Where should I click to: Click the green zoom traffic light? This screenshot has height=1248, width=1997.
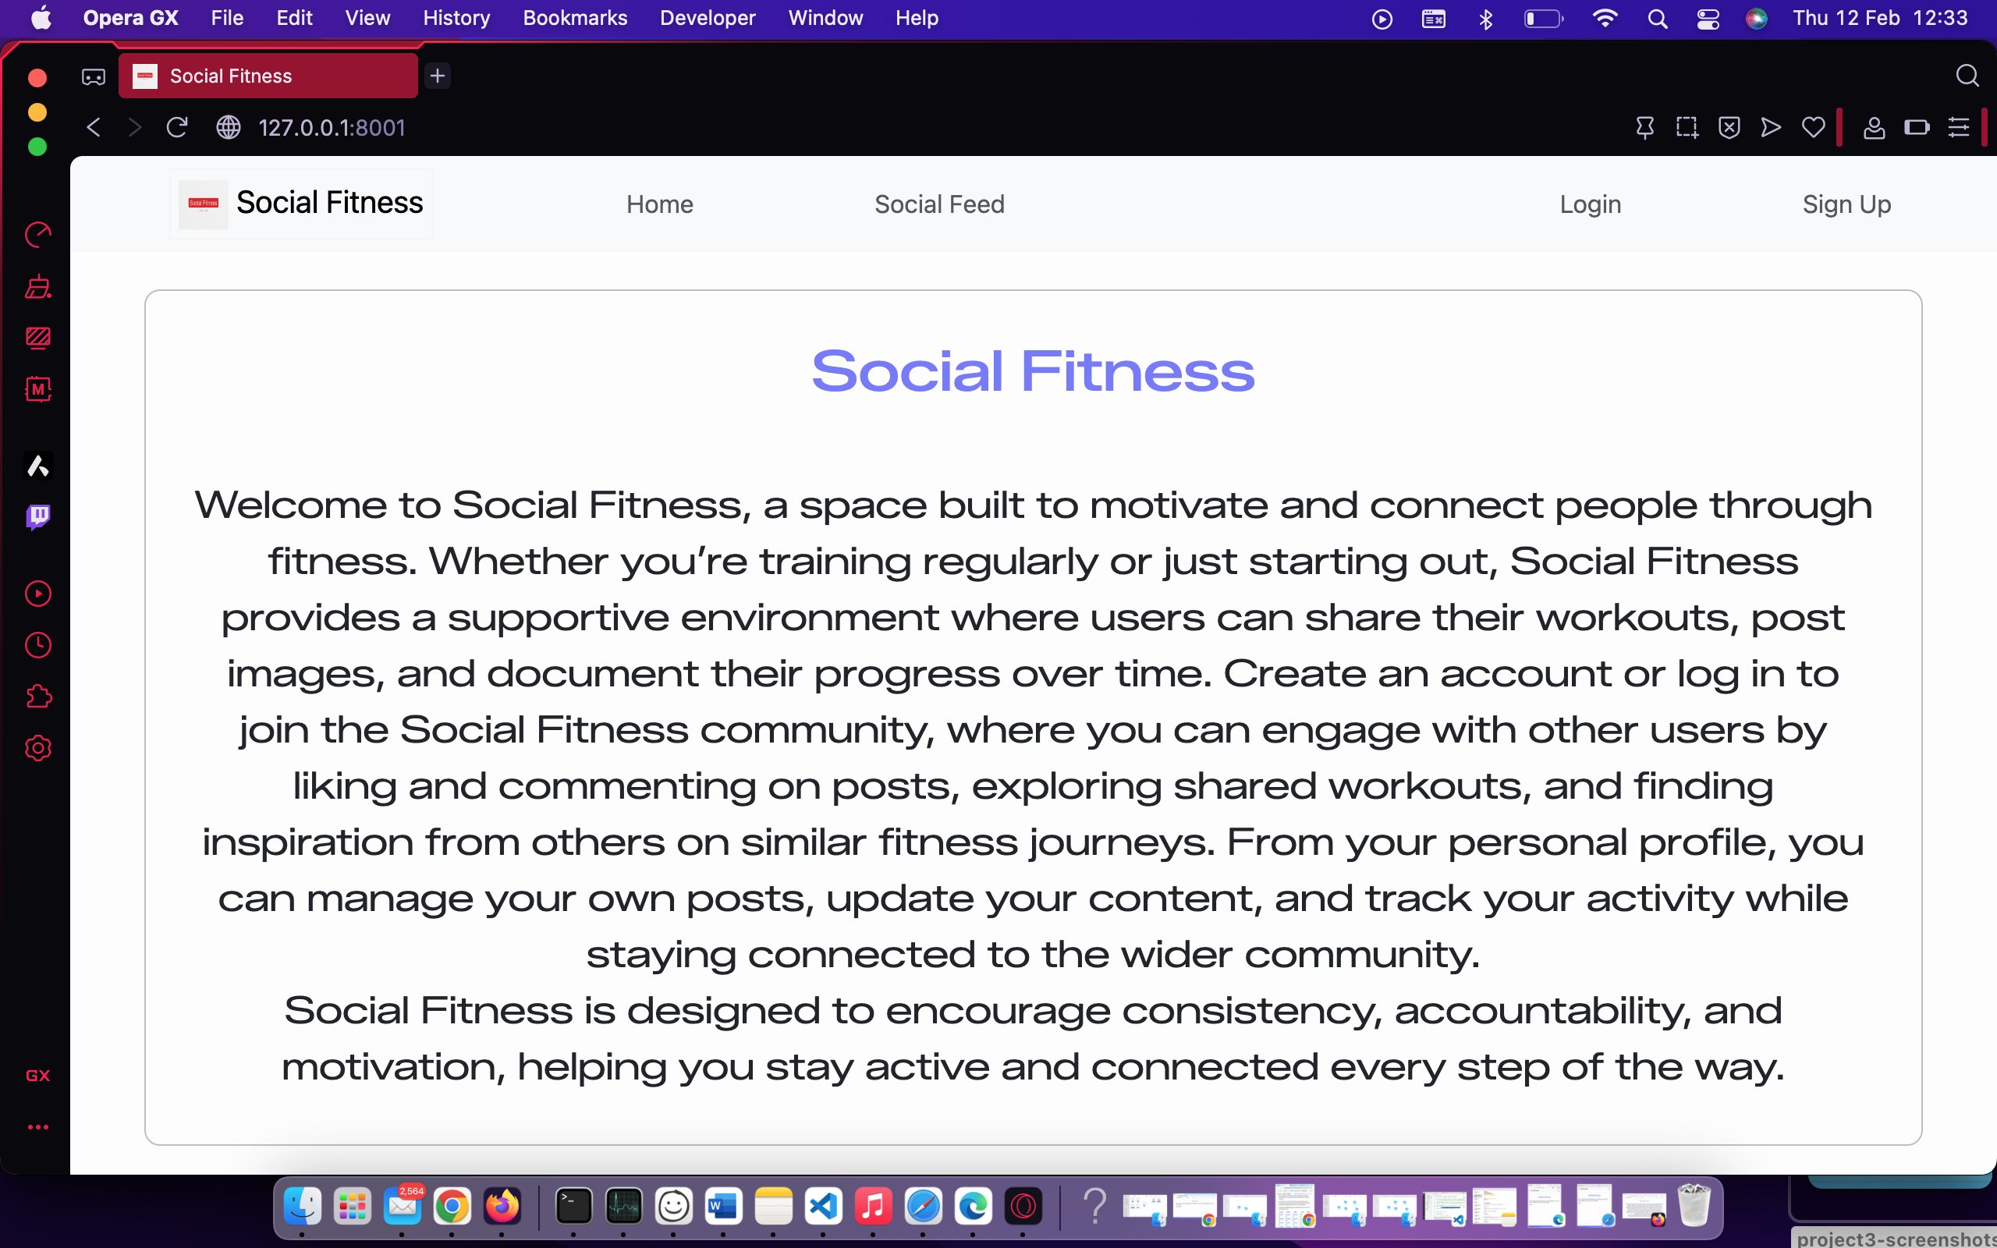point(37,147)
